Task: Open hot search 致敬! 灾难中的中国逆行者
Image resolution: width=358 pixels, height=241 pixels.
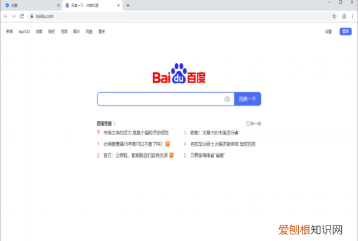Action: click(214, 133)
